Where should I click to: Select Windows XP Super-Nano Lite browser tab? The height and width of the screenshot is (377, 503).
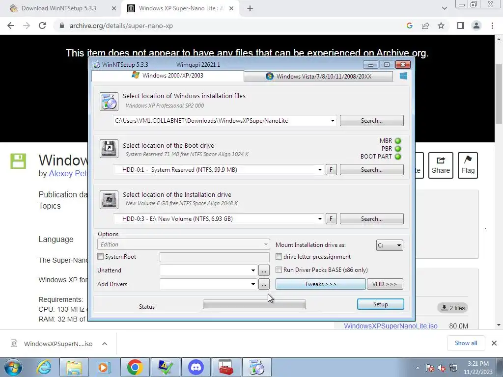coord(181,8)
